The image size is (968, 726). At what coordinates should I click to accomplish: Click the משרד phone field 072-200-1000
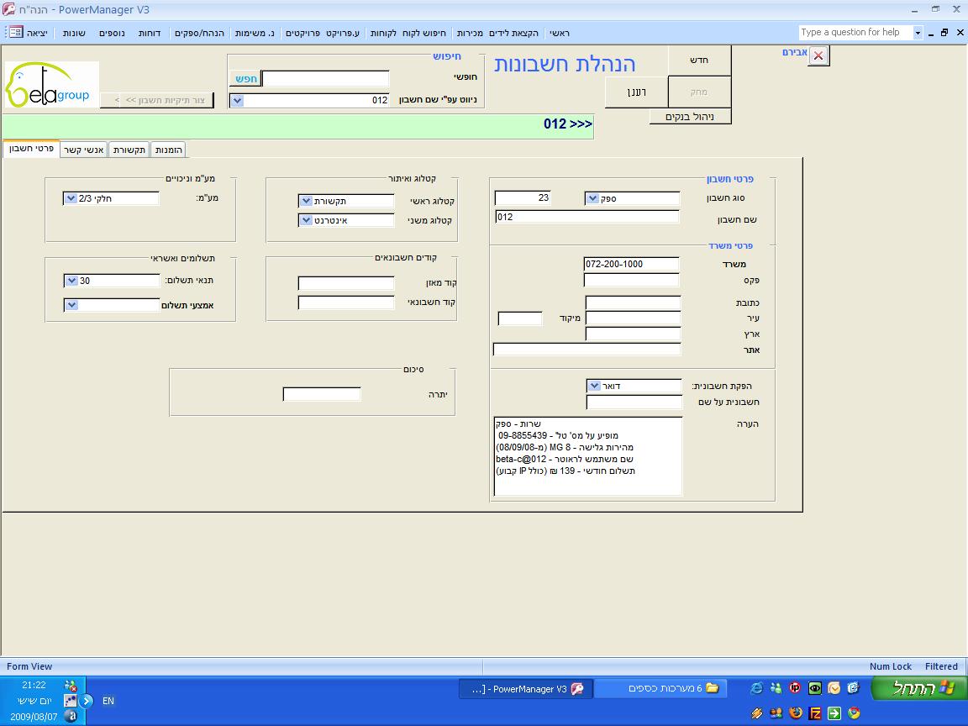[631, 264]
